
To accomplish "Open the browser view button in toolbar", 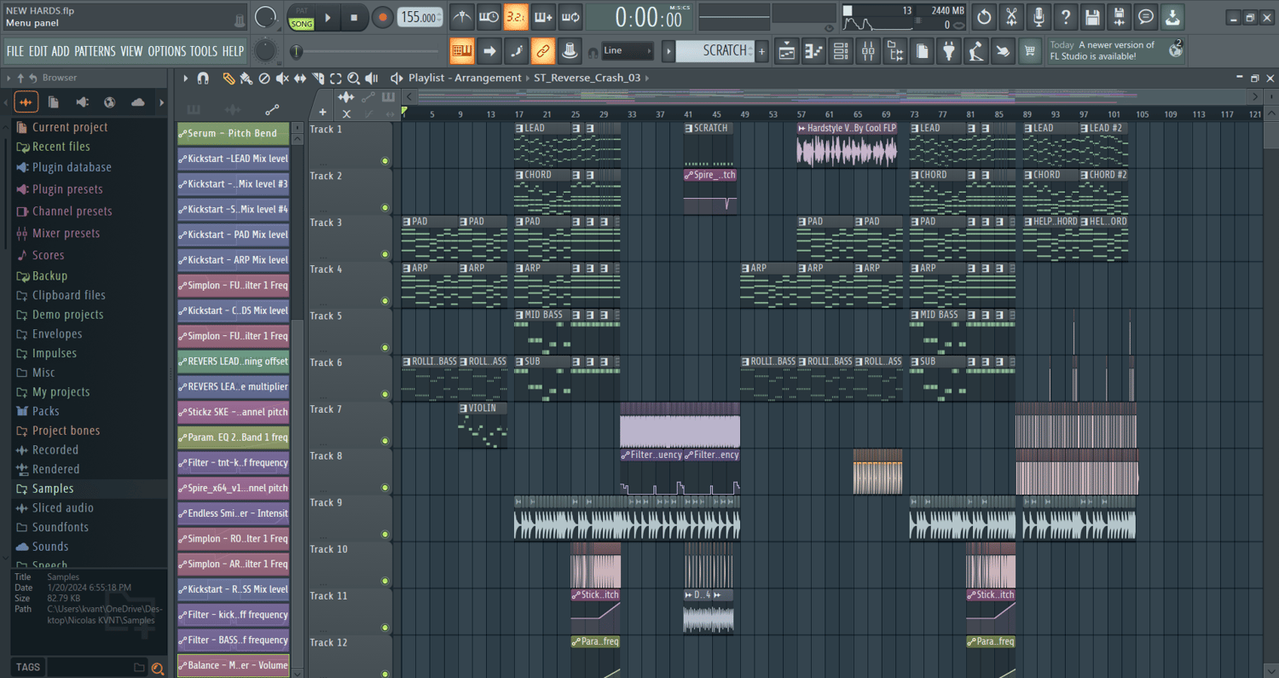I will (895, 51).
